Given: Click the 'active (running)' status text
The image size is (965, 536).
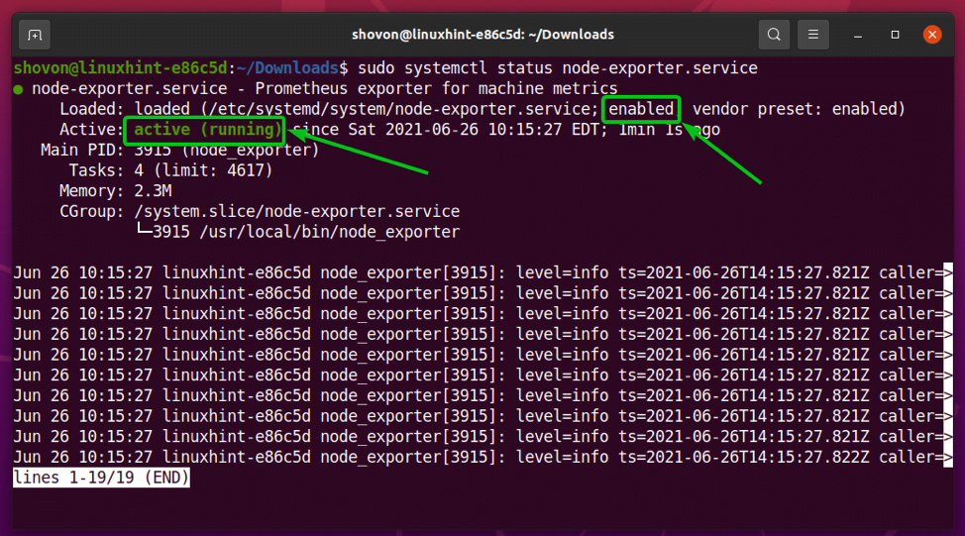Looking at the screenshot, I should click(x=207, y=129).
